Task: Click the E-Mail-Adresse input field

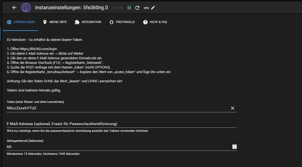Action: coord(116,124)
